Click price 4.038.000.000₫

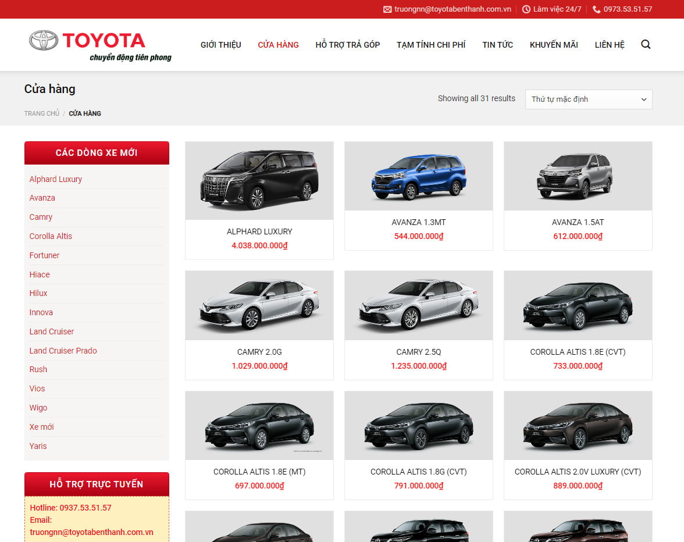(259, 246)
